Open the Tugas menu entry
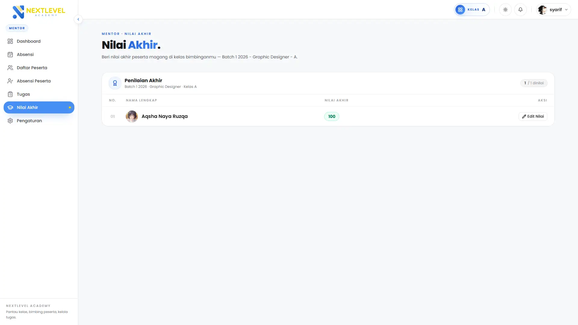578x325 pixels. coord(39,94)
